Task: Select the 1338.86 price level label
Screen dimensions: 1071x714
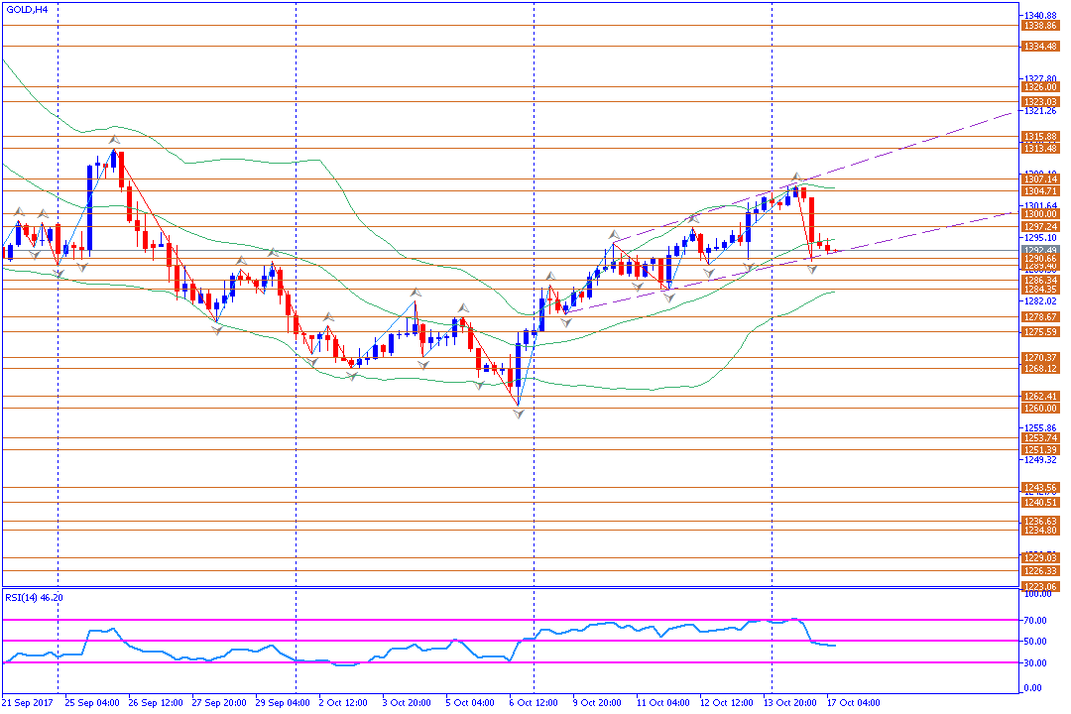Action: 1040,25
